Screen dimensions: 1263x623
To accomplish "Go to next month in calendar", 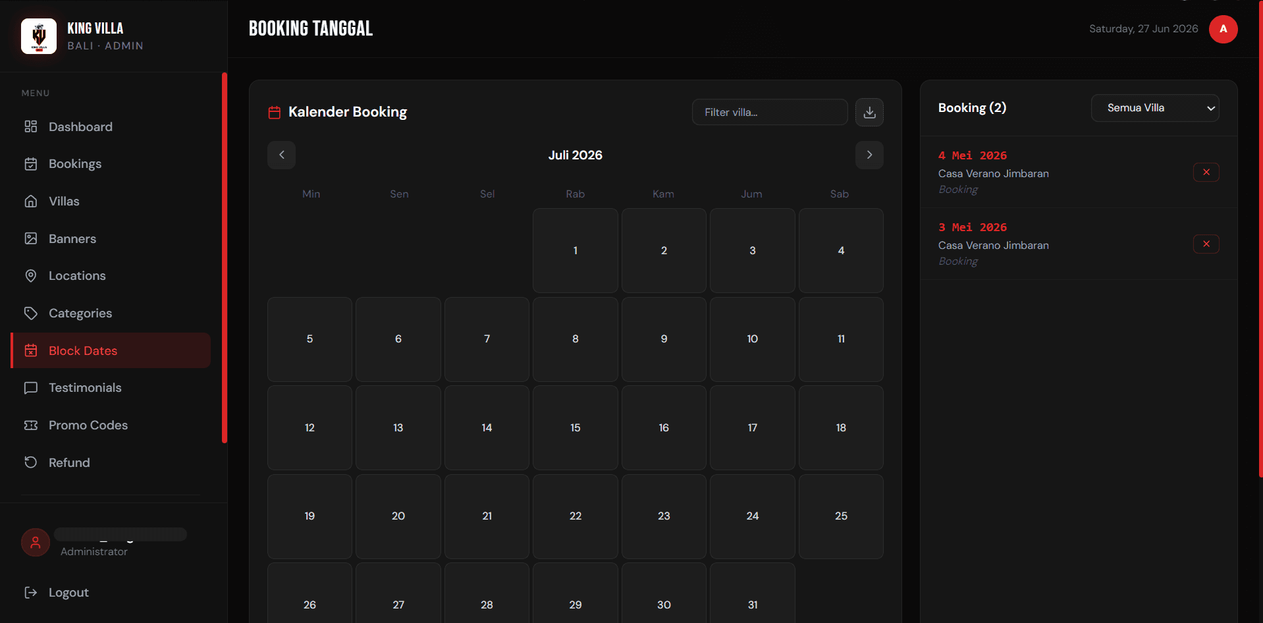I will pos(869,155).
